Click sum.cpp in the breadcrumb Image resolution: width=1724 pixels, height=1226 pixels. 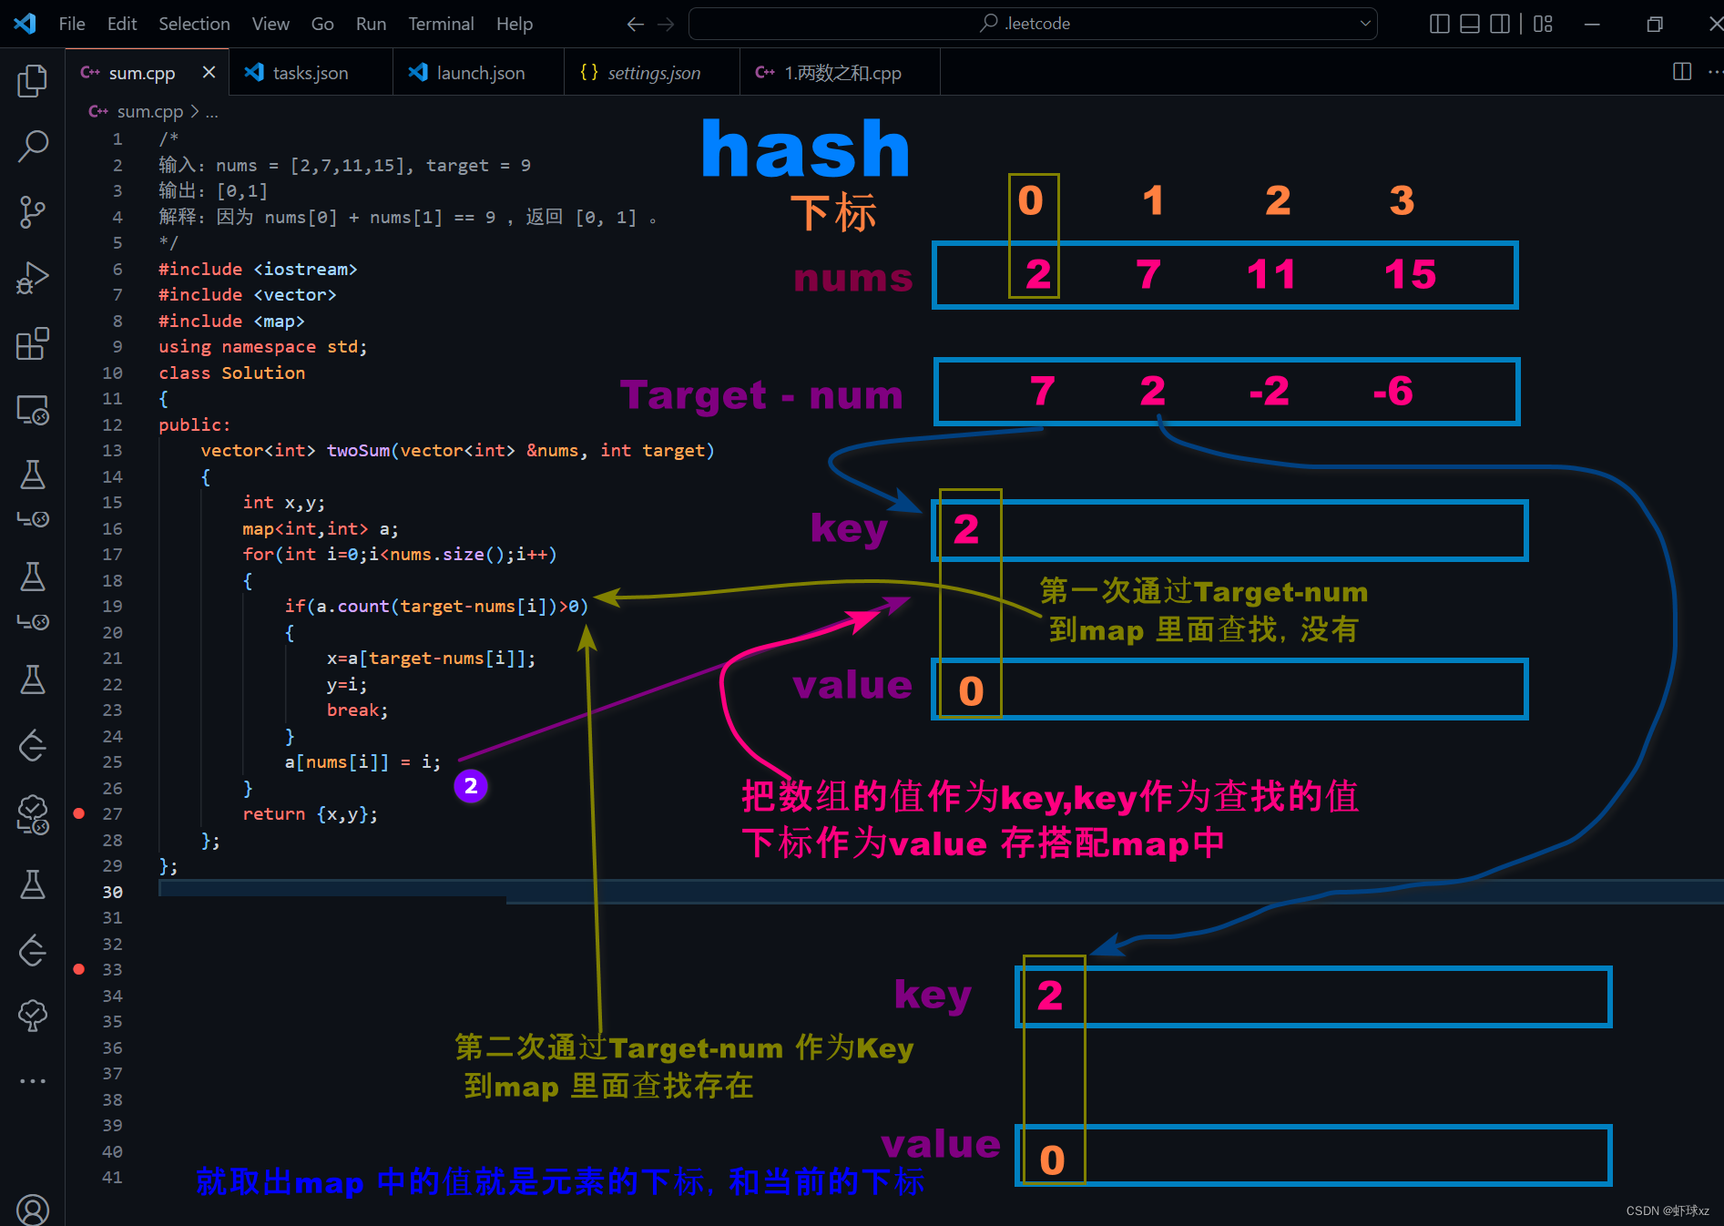[149, 111]
